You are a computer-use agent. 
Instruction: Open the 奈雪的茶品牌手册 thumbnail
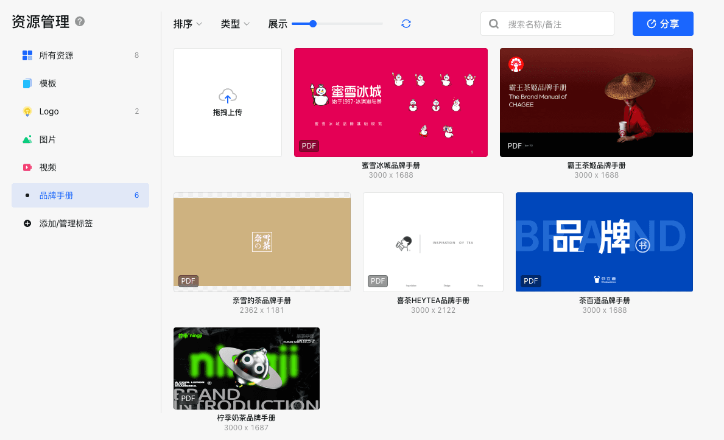[262, 242]
